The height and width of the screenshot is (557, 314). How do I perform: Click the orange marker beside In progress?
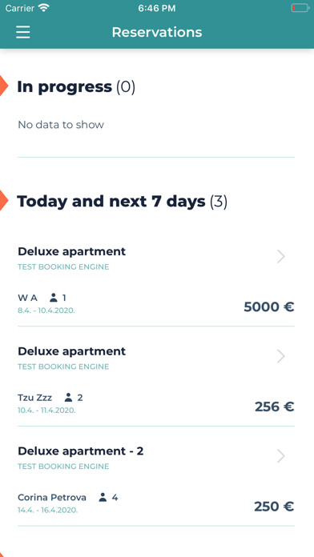(3, 86)
